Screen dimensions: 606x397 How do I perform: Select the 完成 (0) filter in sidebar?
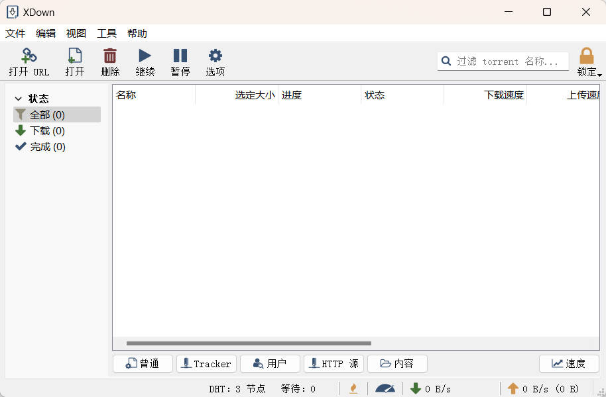click(x=47, y=146)
